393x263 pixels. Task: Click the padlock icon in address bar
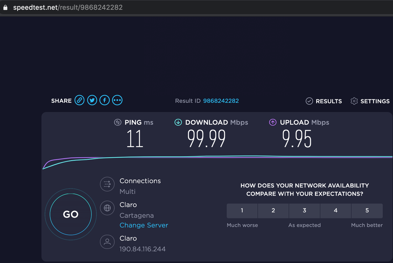5,7
